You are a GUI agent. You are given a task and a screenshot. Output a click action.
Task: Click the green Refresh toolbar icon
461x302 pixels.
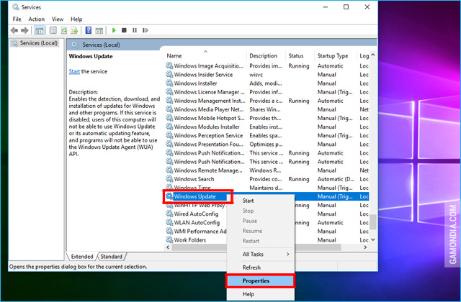pyautogui.click(x=64, y=30)
